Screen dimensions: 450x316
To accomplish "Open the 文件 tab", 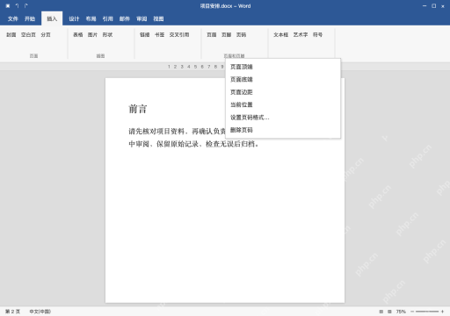I will (x=13, y=18).
